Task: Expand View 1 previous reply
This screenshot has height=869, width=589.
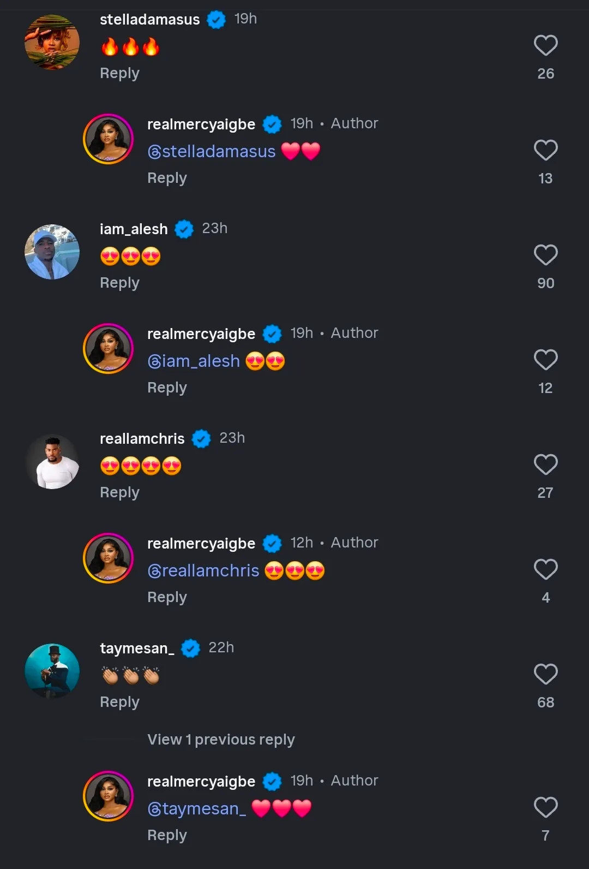Action: [221, 740]
